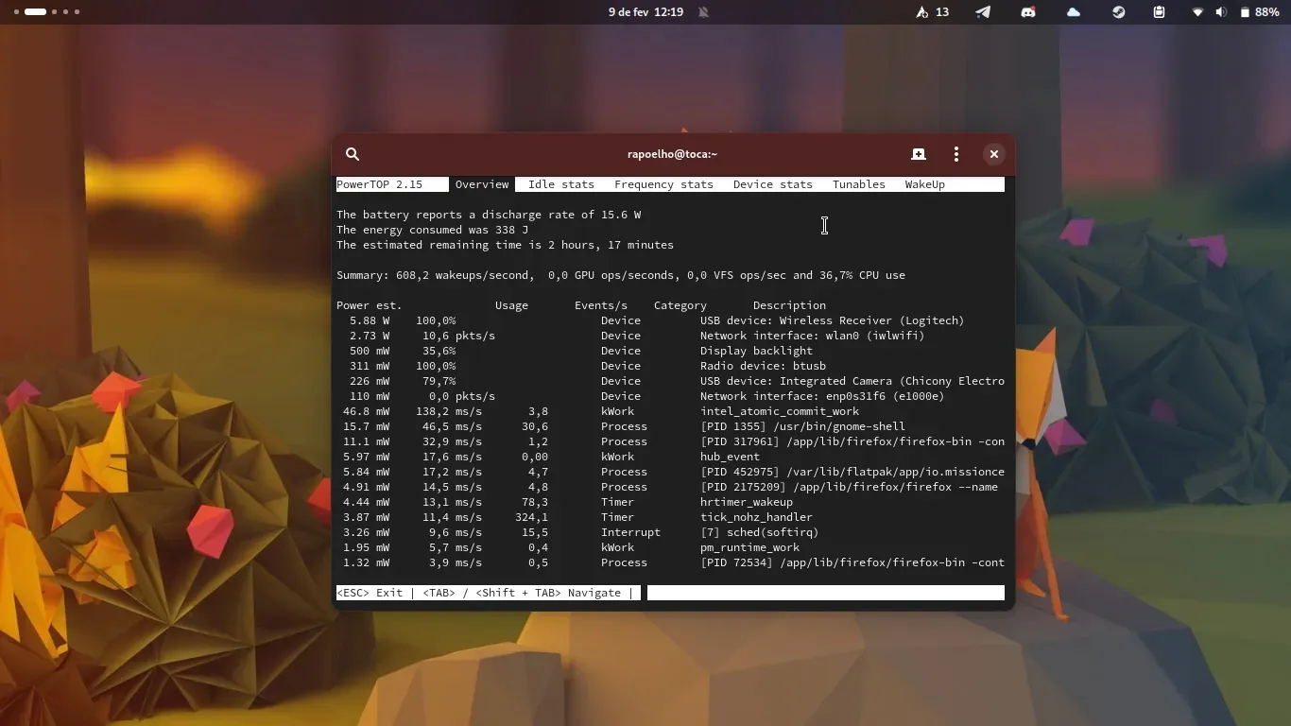Open a new terminal tab
The image size is (1291, 726).
(918, 154)
